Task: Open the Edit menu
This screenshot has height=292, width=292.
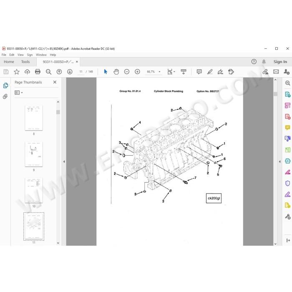Action: pyautogui.click(x=12, y=55)
